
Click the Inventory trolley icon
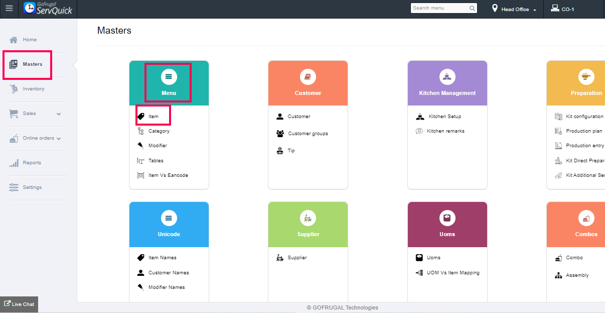14,89
